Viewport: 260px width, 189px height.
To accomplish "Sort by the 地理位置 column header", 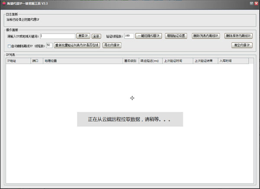I will click(83, 61).
